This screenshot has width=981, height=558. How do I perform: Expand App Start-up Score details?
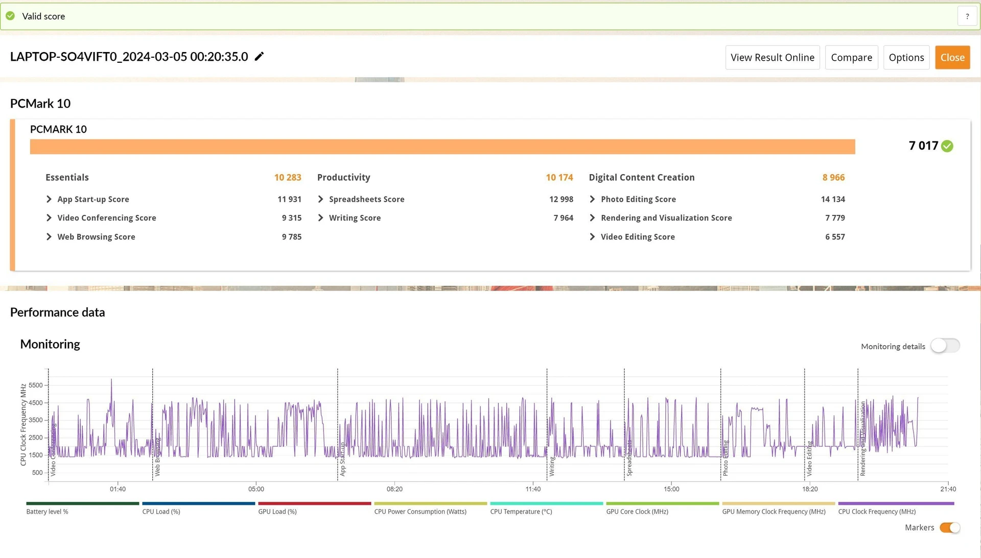point(49,199)
